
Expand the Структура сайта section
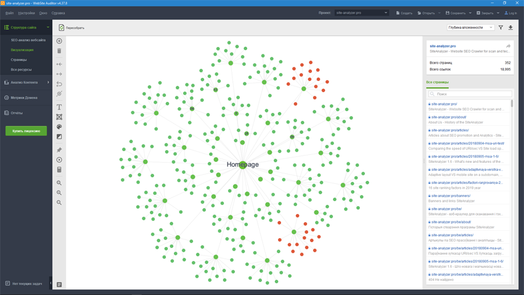(48, 27)
